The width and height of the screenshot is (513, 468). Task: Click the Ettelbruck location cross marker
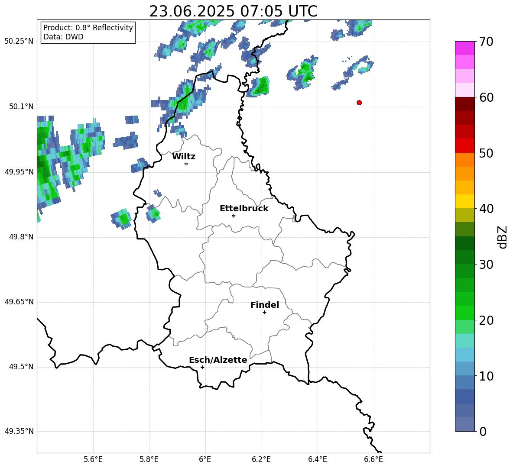234,216
